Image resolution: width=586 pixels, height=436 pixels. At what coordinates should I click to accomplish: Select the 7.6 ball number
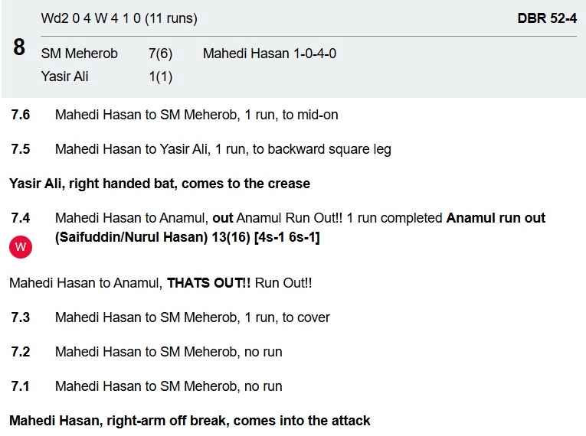21,115
